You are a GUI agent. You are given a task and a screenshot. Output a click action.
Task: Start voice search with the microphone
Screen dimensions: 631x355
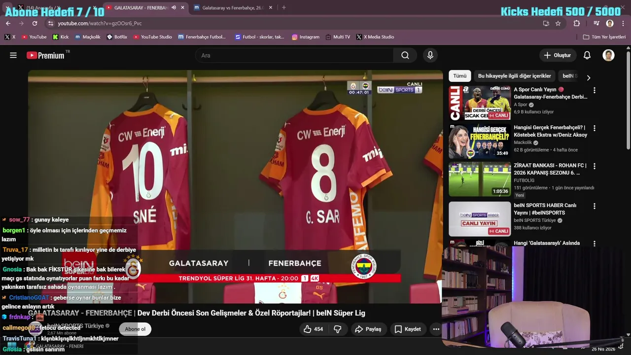(x=430, y=55)
